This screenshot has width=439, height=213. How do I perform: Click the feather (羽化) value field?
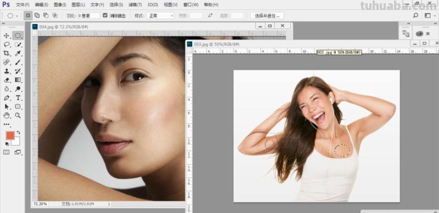point(88,16)
